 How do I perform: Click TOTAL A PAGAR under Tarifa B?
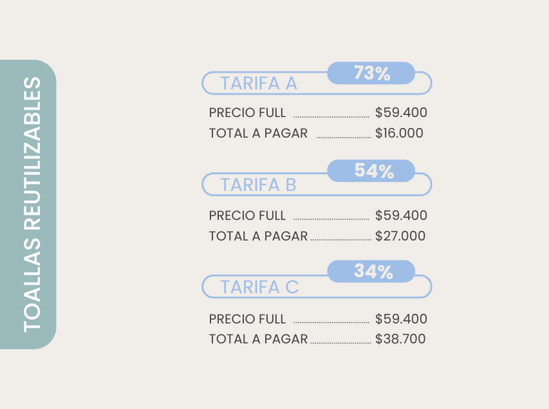pos(258,236)
